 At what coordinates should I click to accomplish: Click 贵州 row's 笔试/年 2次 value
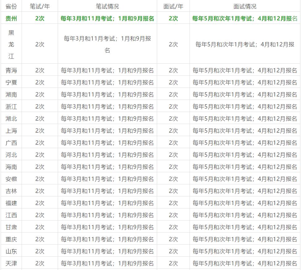[40, 19]
